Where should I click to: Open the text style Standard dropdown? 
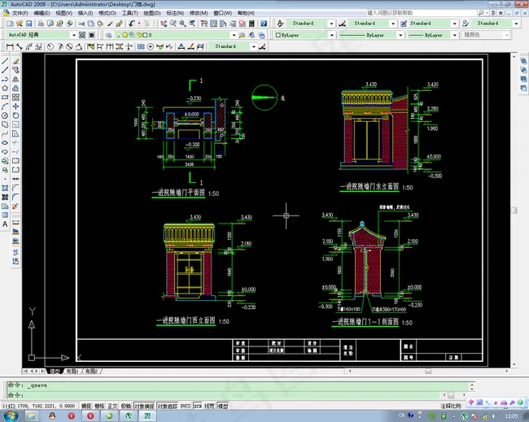(331, 24)
